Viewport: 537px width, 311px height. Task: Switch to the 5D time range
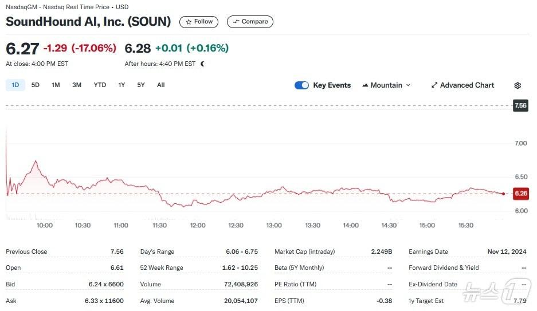click(x=36, y=85)
